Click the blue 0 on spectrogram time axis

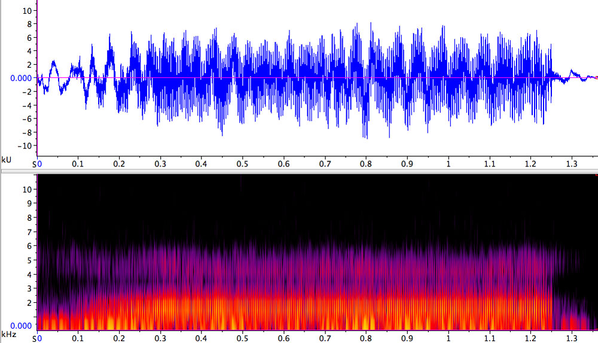pos(39,339)
